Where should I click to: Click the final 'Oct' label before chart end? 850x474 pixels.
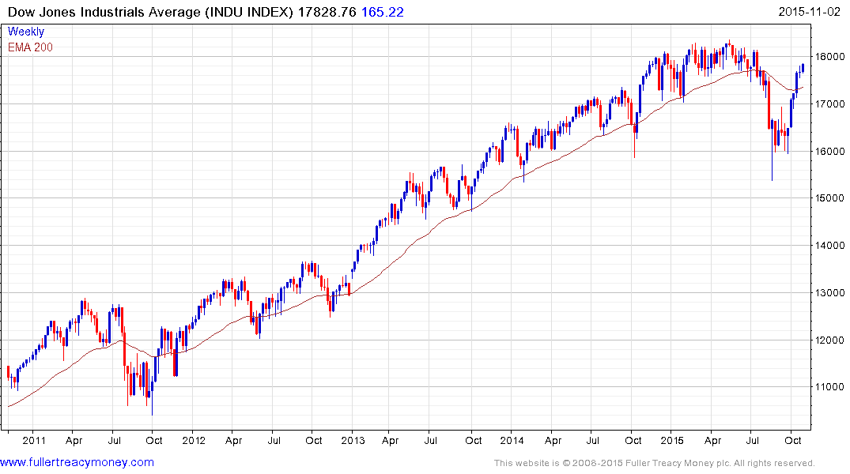click(792, 440)
